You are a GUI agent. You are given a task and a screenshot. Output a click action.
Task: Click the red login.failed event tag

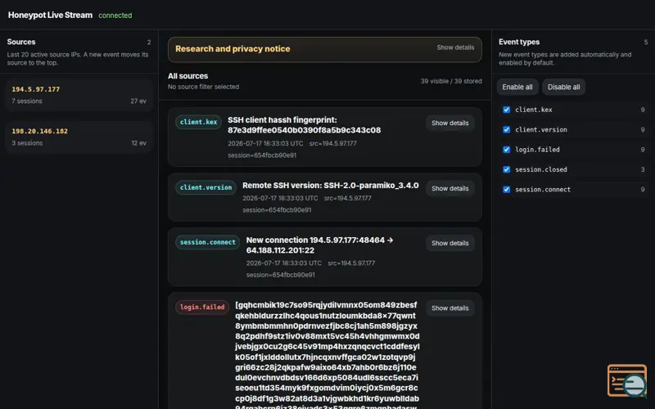click(x=202, y=308)
